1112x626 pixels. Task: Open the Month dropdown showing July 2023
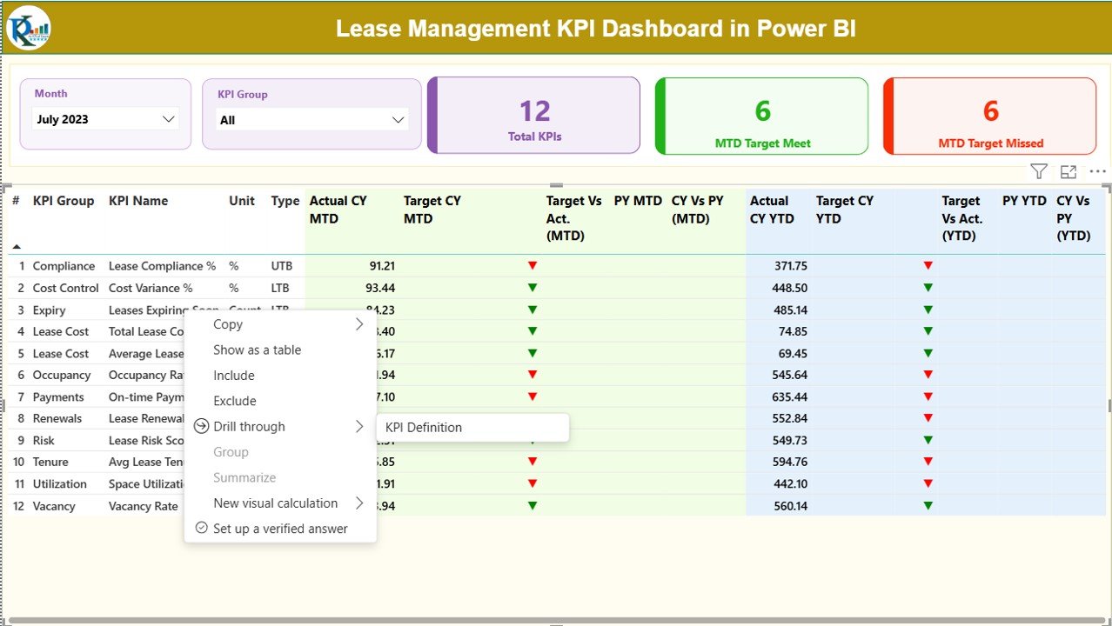(x=105, y=119)
